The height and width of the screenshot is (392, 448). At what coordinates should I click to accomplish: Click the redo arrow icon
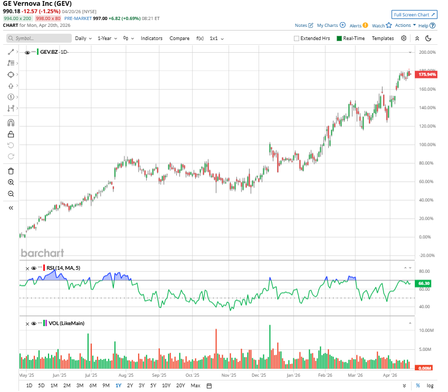pyautogui.click(x=11, y=156)
